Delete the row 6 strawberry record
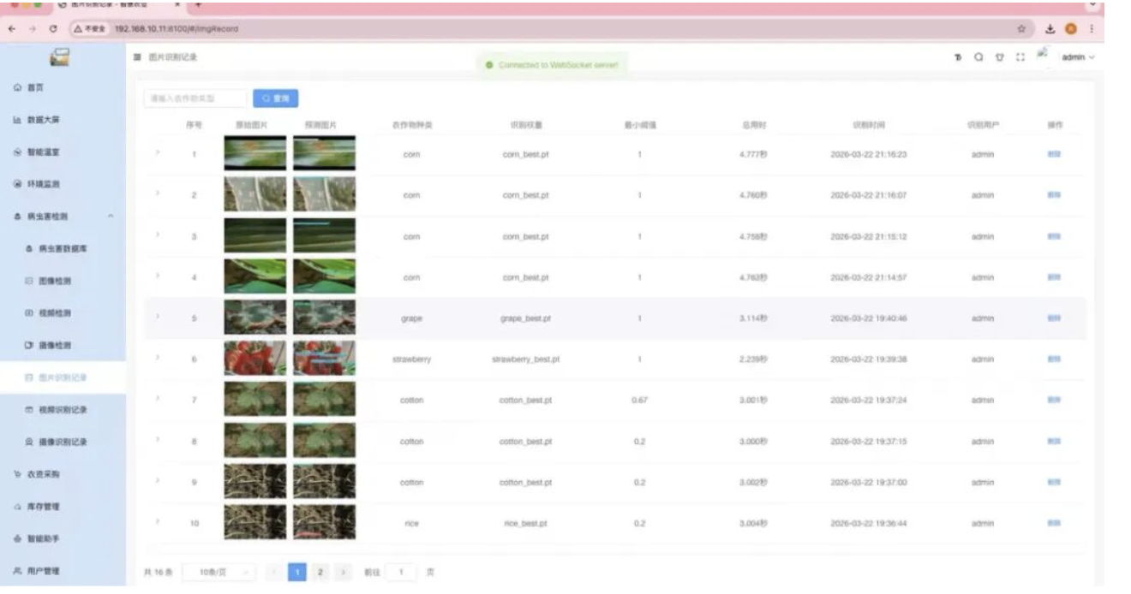Screen dimensions: 1131x594 [x=1054, y=359]
